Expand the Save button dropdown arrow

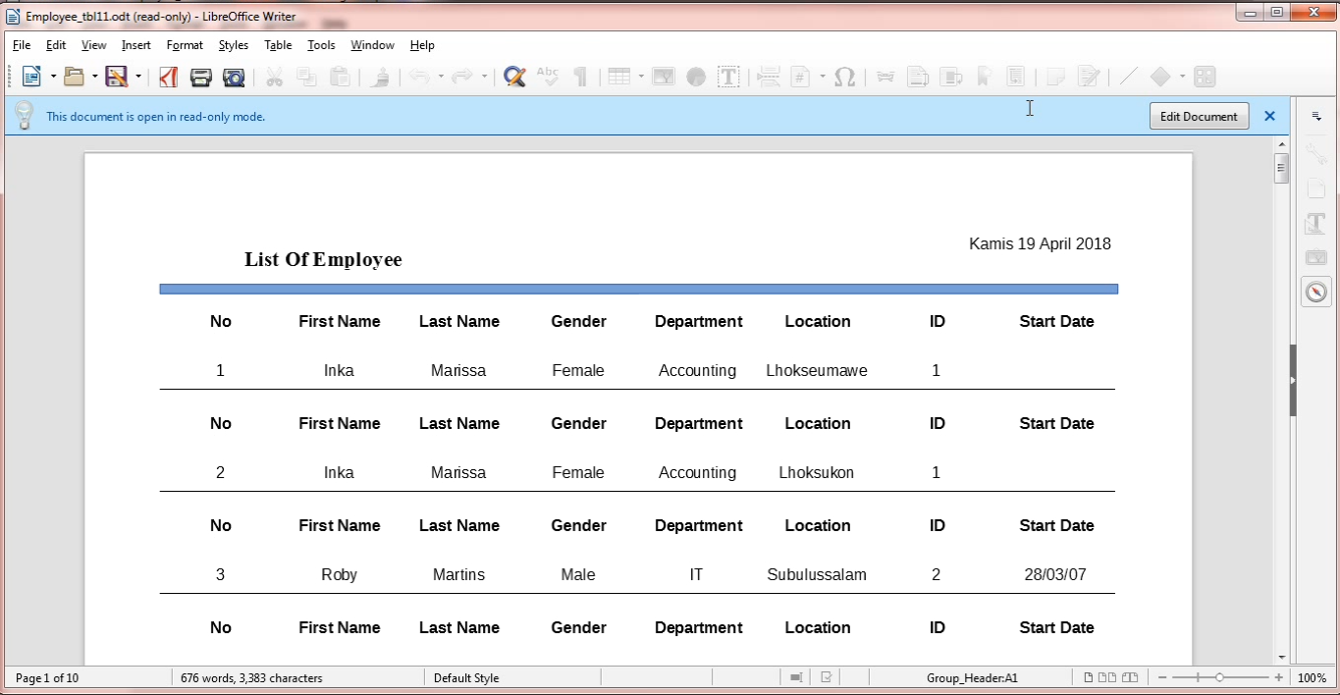click(138, 77)
